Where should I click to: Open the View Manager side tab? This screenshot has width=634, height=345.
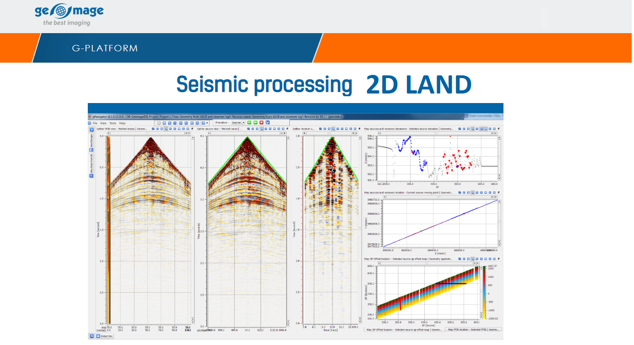[91, 143]
